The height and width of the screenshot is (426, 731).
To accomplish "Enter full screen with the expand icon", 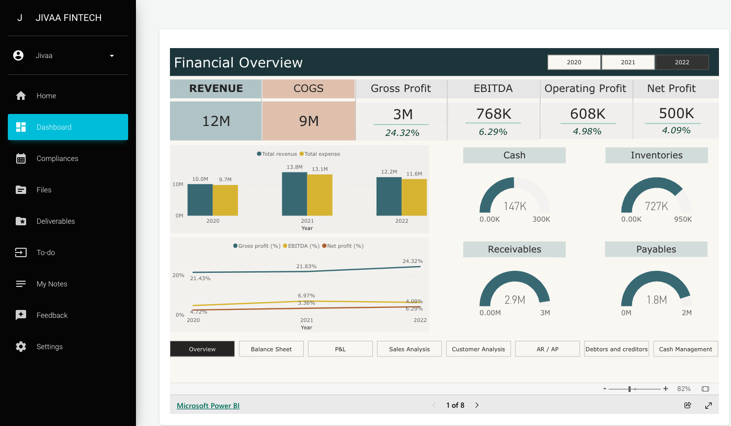I will click(x=709, y=405).
